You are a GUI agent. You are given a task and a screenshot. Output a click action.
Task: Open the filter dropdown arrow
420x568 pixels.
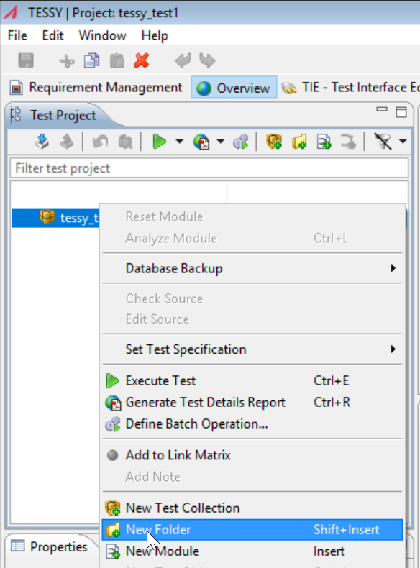tap(403, 141)
